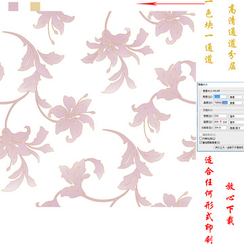Uncheck the Resample Image checkbox
Screen dimensions: 244x244
click(201, 142)
